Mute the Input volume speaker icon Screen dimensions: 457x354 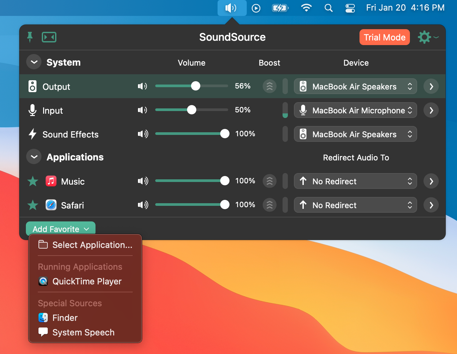[142, 110]
